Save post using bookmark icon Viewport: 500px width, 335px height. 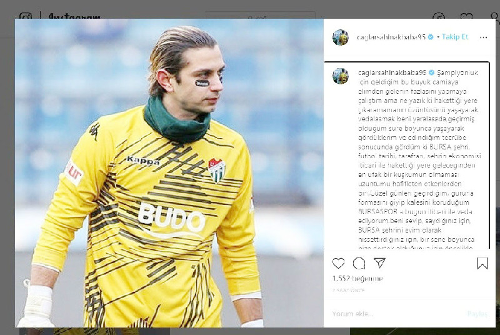coord(482,263)
